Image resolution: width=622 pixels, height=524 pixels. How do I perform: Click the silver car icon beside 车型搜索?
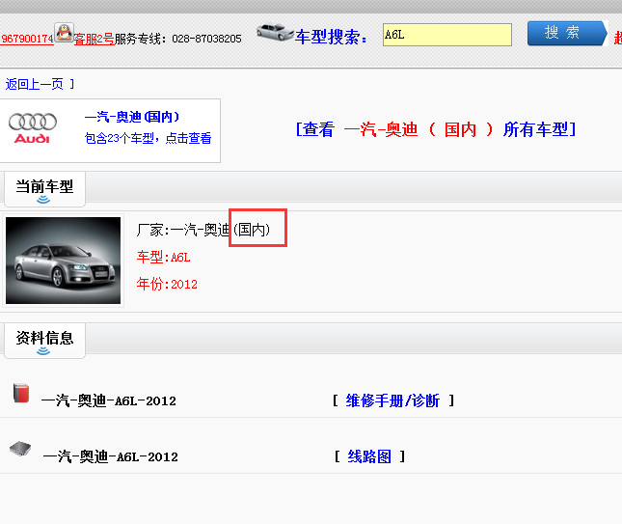(x=275, y=32)
